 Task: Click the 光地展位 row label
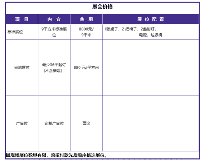click(22, 67)
